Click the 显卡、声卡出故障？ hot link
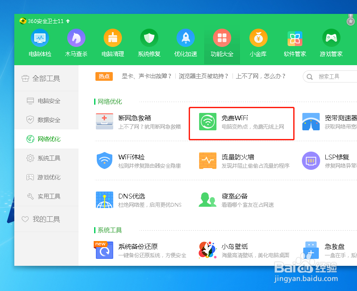The width and height of the screenshot is (357, 291). point(147,76)
